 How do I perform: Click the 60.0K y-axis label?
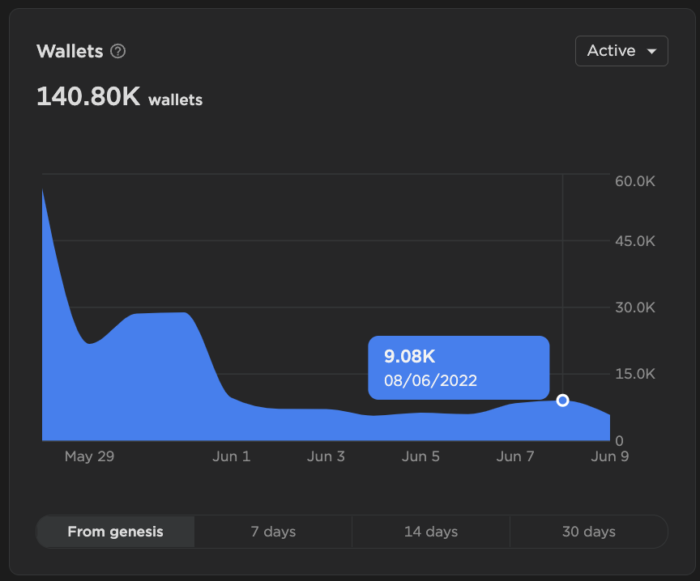635,181
